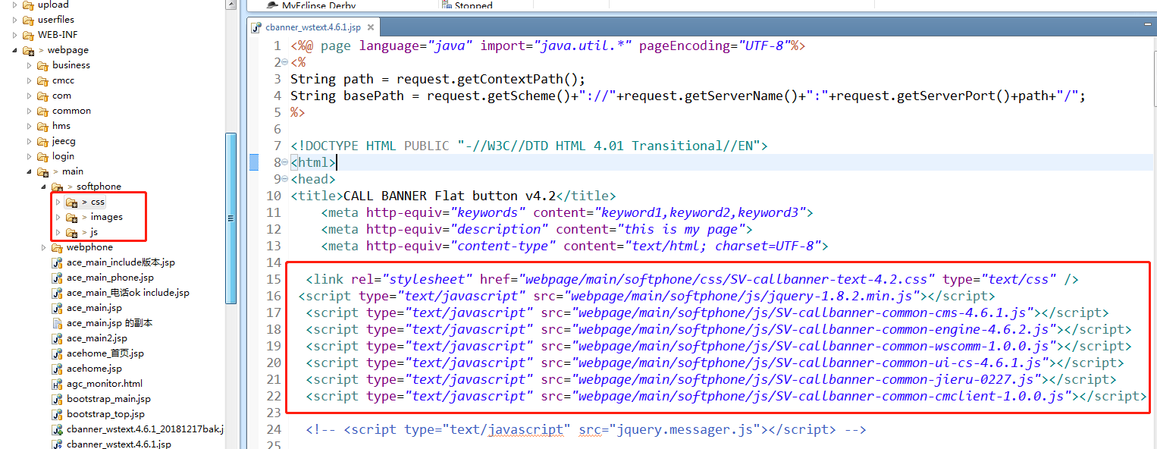Expand the js folder arrow
This screenshot has height=449, width=1157.
pyautogui.click(x=58, y=232)
